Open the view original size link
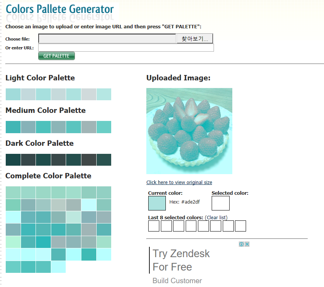Screen dimensions: 324x287 [x=179, y=183]
